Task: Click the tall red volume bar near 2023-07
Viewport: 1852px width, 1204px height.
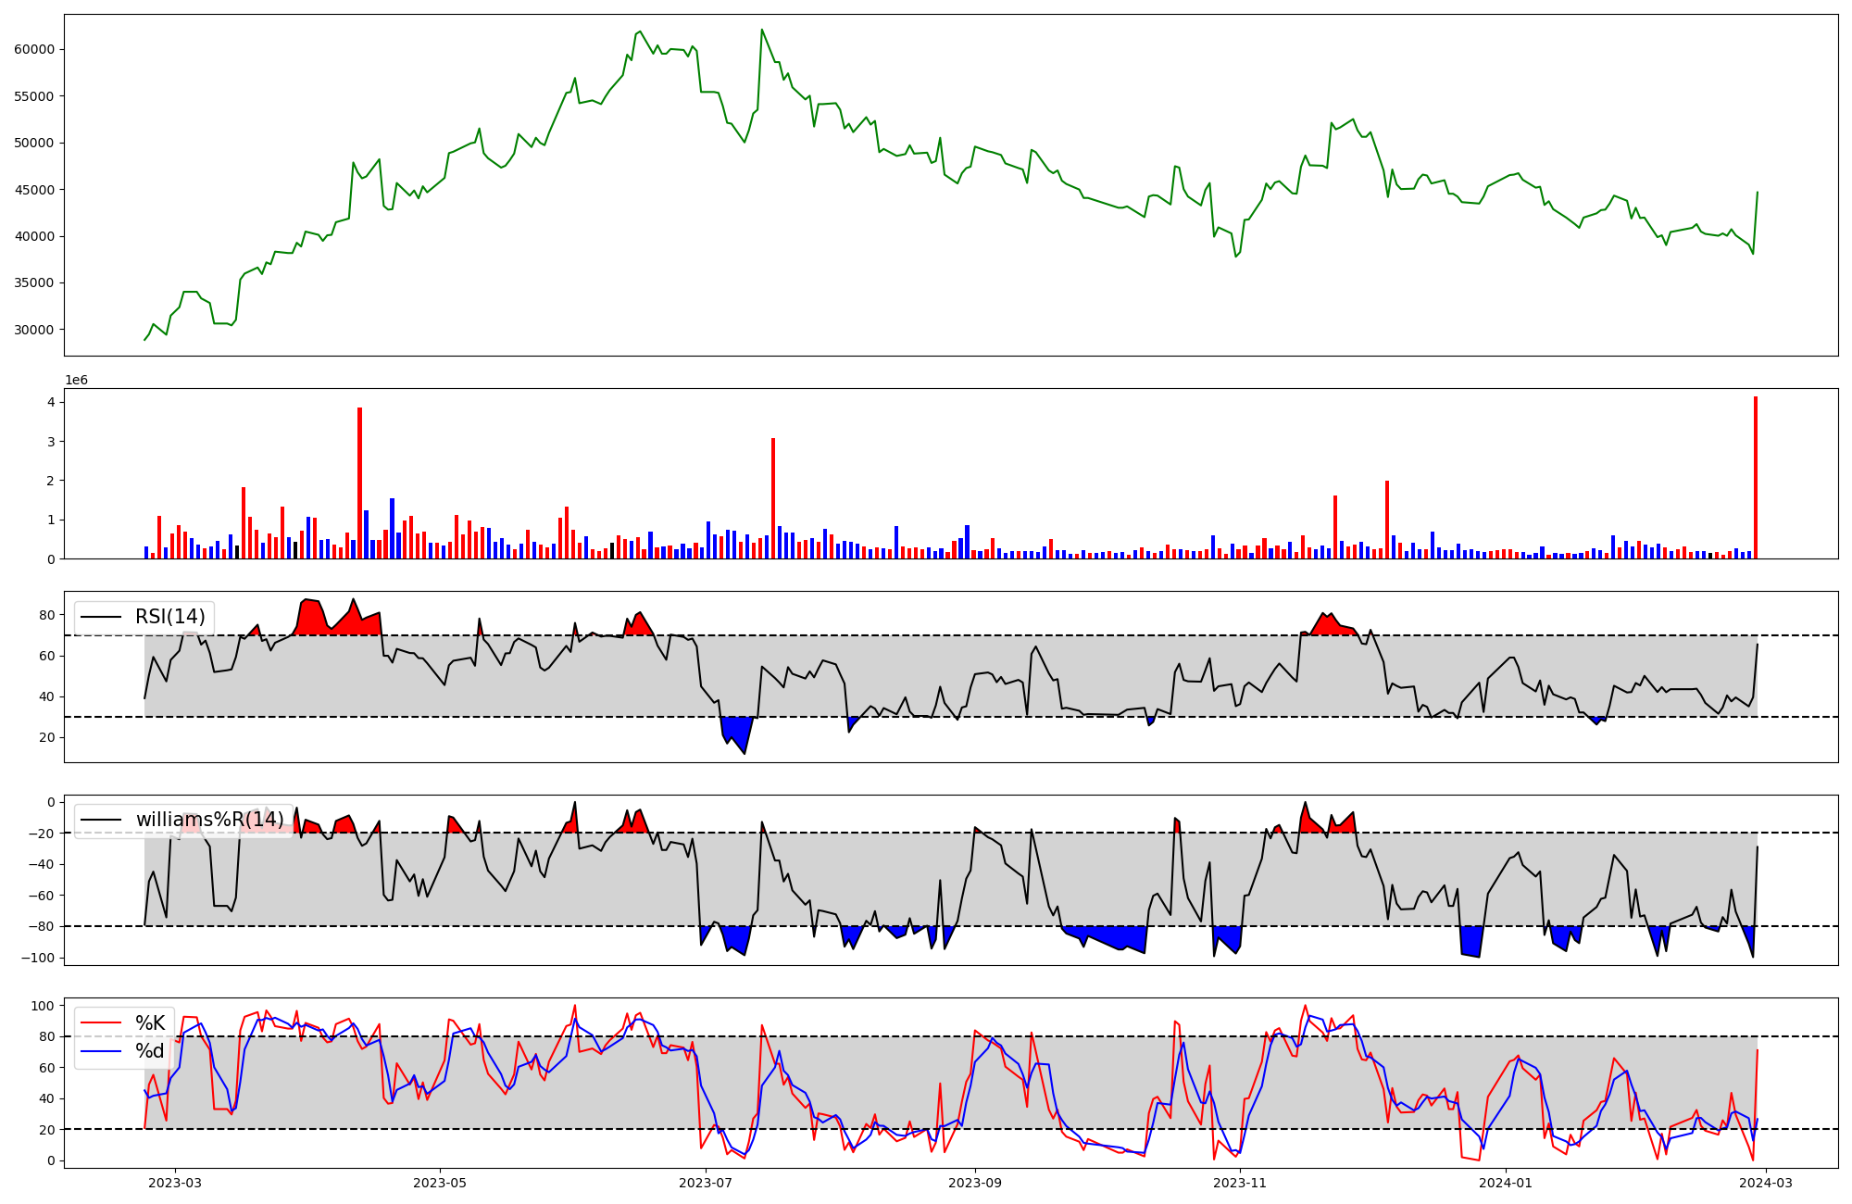Action: (773, 498)
